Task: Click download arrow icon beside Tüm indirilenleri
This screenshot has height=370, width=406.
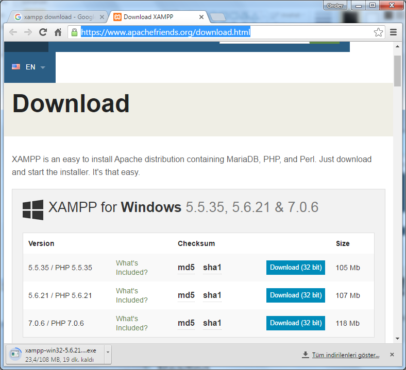Action: (306, 355)
